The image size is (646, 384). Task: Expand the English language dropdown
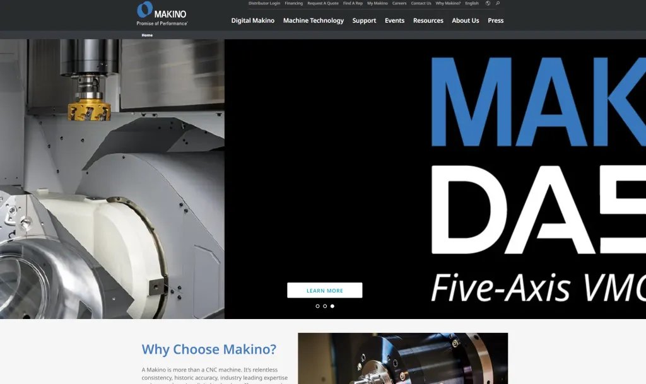tap(472, 3)
